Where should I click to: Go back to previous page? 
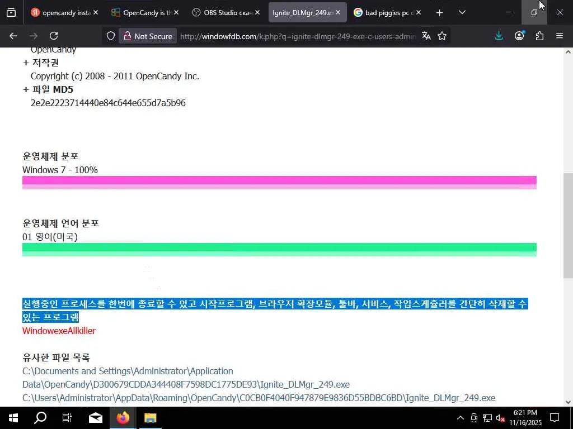click(x=13, y=36)
